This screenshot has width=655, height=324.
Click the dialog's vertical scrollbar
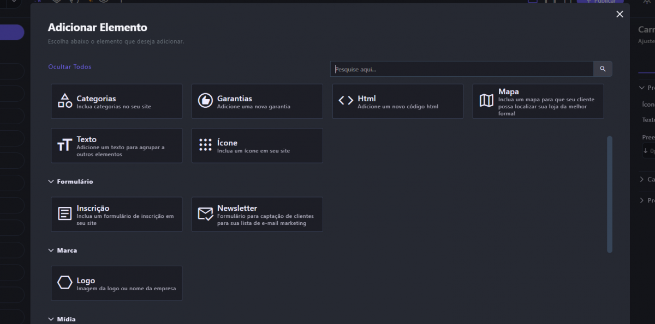click(610, 194)
